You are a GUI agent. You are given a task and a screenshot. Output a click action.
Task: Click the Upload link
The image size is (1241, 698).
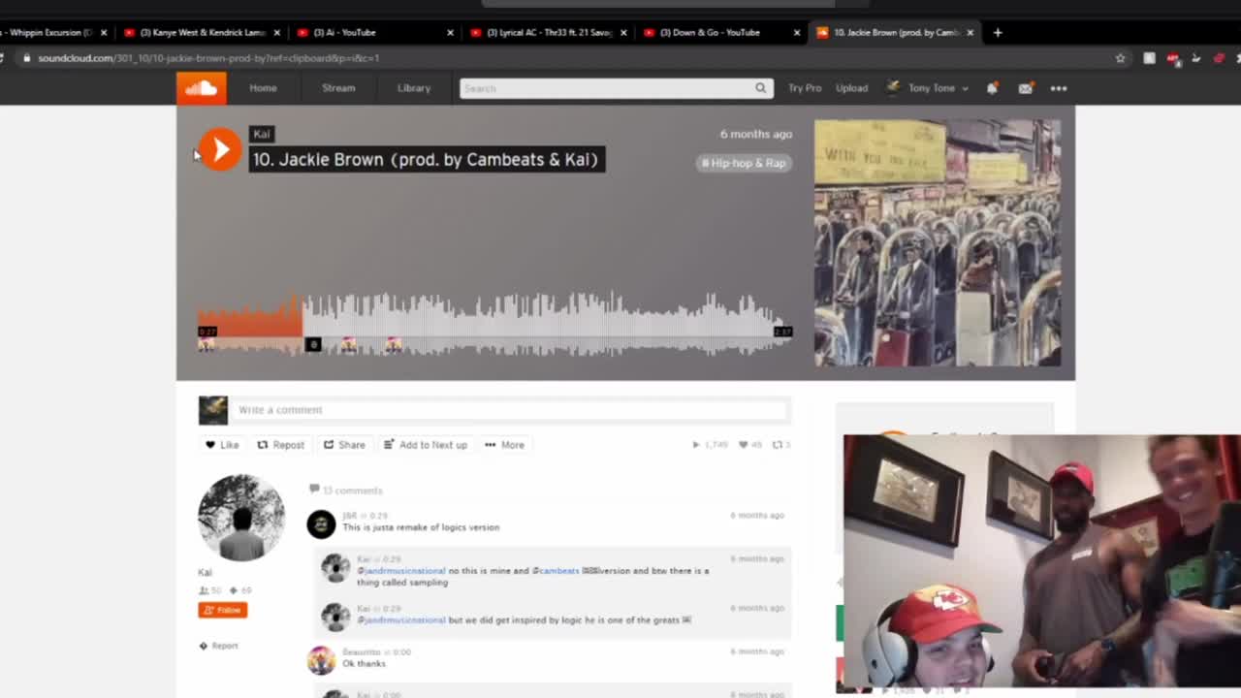[851, 88]
